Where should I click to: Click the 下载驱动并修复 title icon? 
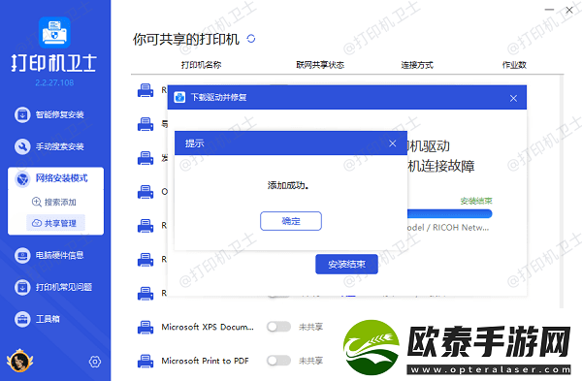click(x=179, y=97)
